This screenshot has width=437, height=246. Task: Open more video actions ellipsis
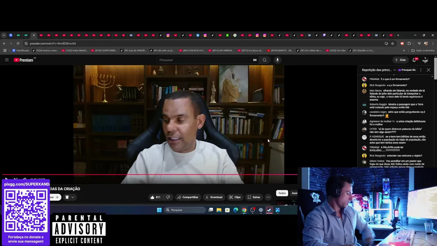(x=268, y=197)
